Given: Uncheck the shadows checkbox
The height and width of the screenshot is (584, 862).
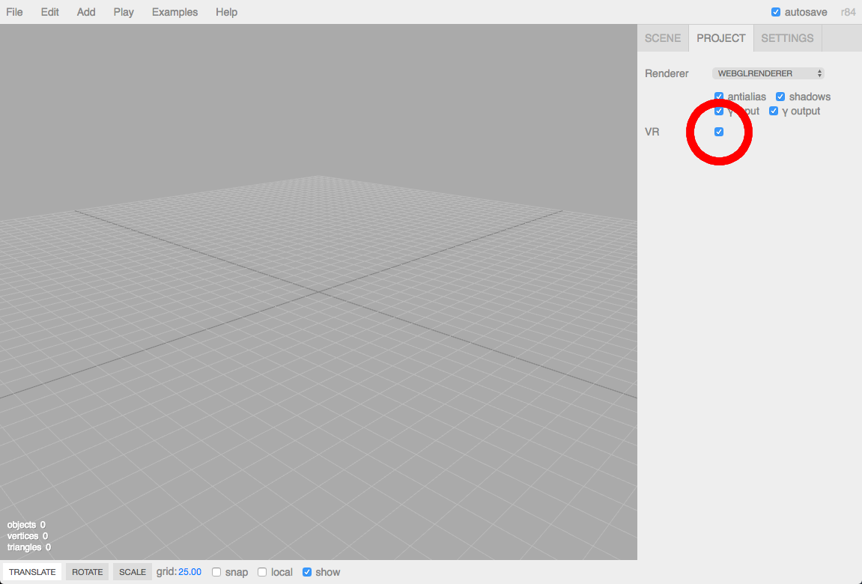Looking at the screenshot, I should [780, 97].
